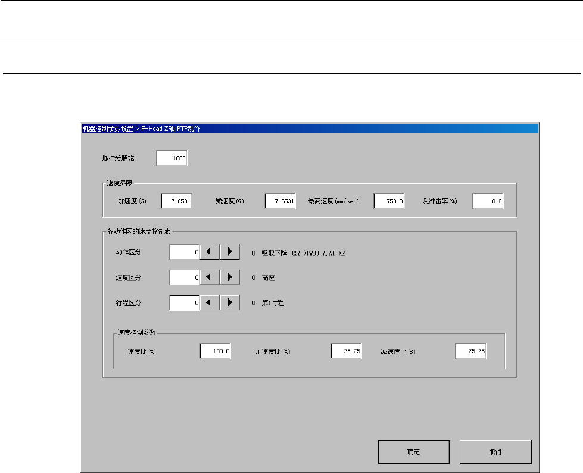This screenshot has width=583, height=473.
Task: Edit the 最高速度 (mm/sec) field
Action: point(389,201)
